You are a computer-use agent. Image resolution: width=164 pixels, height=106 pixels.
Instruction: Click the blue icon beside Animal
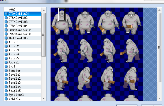[x=6, y=62]
